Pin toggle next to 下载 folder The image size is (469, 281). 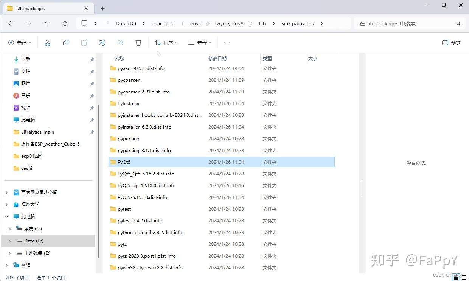(x=92, y=59)
